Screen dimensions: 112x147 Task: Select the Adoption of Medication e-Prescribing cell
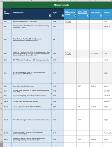click(x=31, y=22)
